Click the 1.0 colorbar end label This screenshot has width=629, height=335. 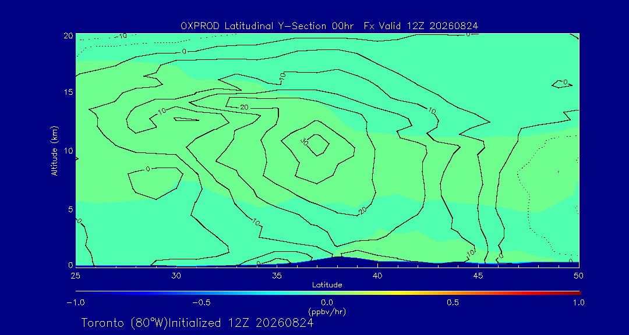click(578, 302)
